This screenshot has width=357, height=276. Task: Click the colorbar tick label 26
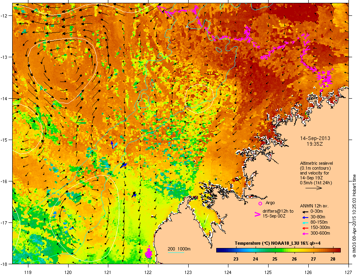[294, 259]
